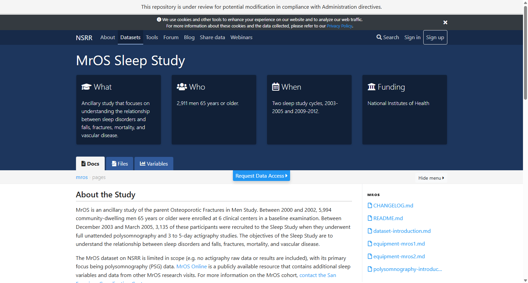Switch to the Variables tab
This screenshot has height=283, width=528.
tap(154, 164)
